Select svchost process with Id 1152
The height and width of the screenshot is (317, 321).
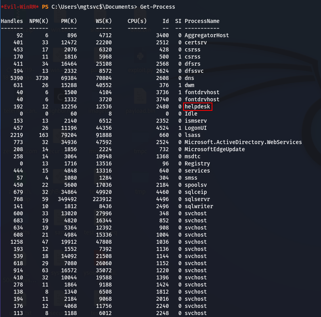pos(195,263)
